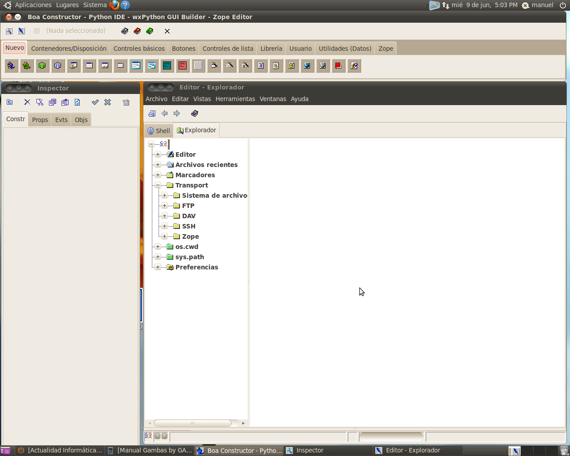Expand the FTP folder node
The width and height of the screenshot is (570, 456).
click(164, 206)
